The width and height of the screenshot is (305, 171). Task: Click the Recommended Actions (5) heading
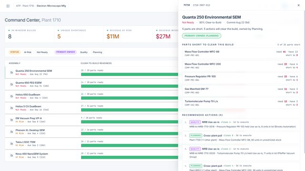[x=202, y=115]
